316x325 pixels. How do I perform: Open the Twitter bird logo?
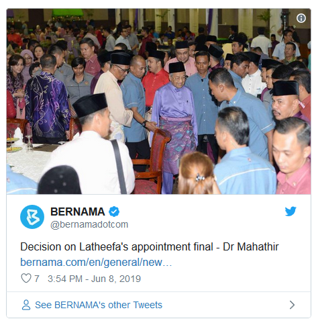pos(291,212)
